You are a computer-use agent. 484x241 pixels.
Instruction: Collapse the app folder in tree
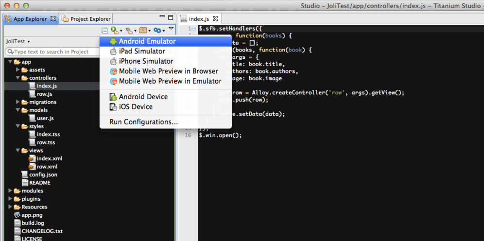click(x=10, y=62)
